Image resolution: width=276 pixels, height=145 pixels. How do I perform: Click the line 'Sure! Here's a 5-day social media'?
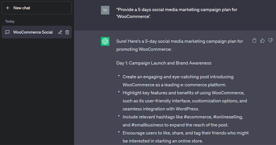coord(179,41)
